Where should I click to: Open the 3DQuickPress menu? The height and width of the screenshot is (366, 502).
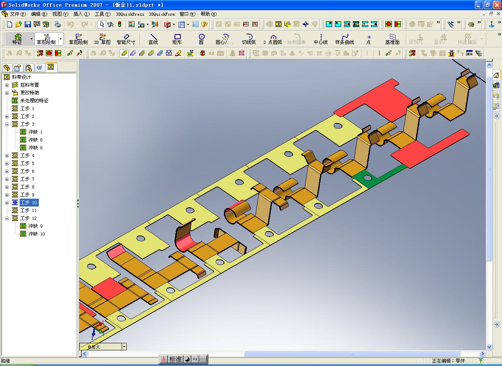click(x=130, y=14)
